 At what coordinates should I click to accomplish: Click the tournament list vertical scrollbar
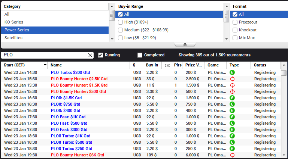(284, 112)
